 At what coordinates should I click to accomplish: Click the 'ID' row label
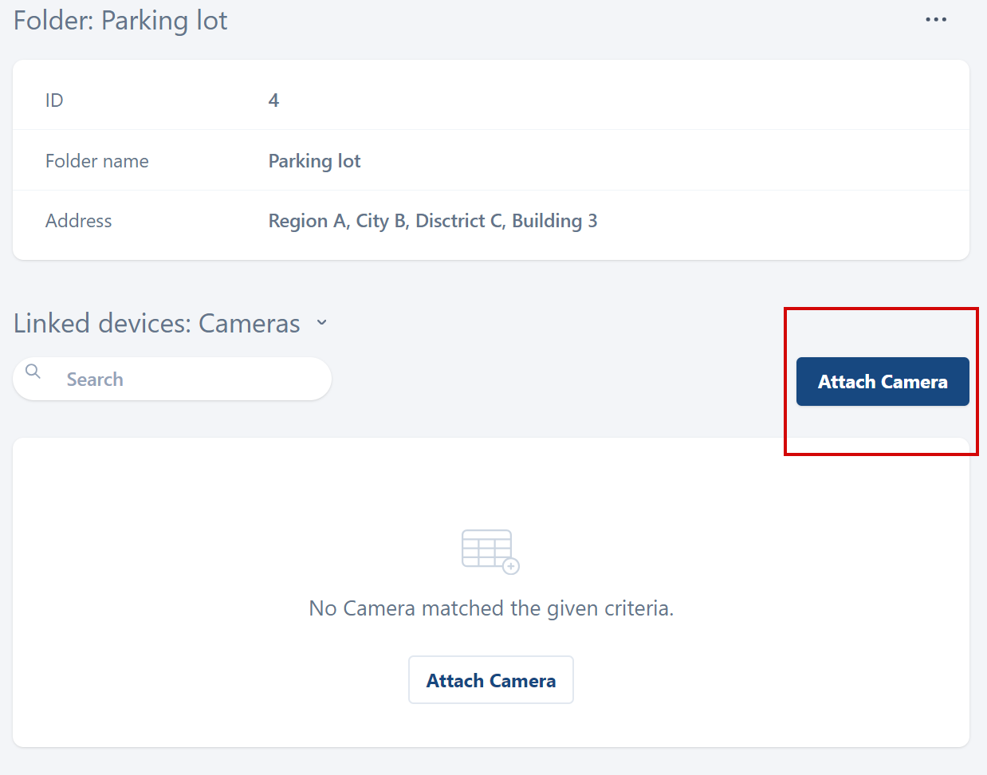(x=54, y=100)
